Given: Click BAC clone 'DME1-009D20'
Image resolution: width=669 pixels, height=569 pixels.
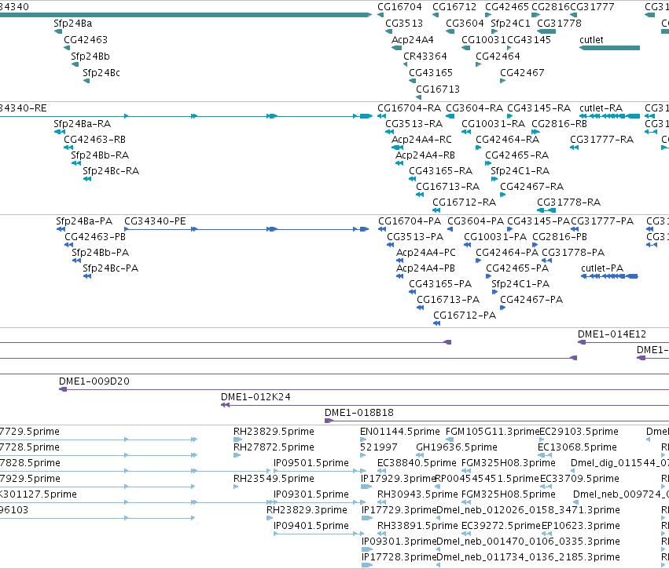Looking at the screenshot, I should tap(94, 381).
